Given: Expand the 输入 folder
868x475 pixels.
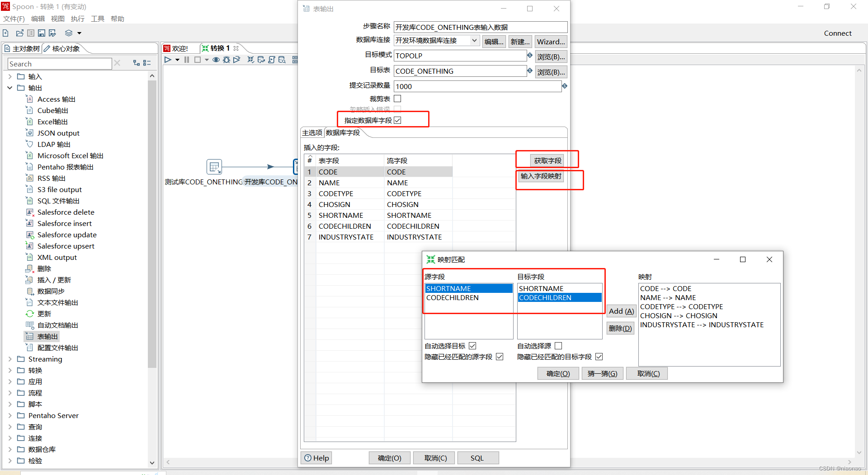Looking at the screenshot, I should pos(10,76).
